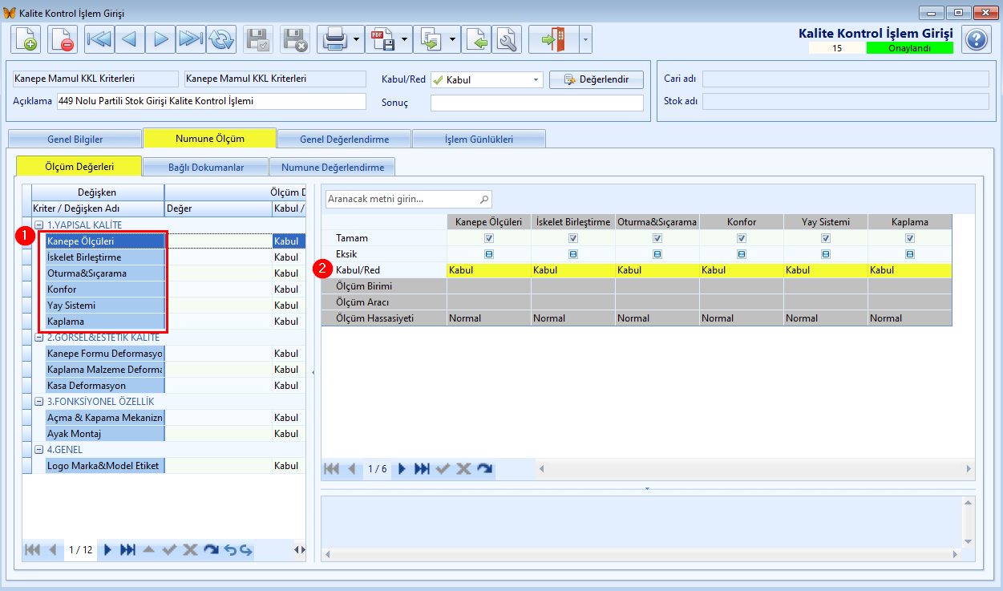Toggle the Eksik checkbox under Kanepe Ölçüleri
1003x591 pixels.
(489, 254)
